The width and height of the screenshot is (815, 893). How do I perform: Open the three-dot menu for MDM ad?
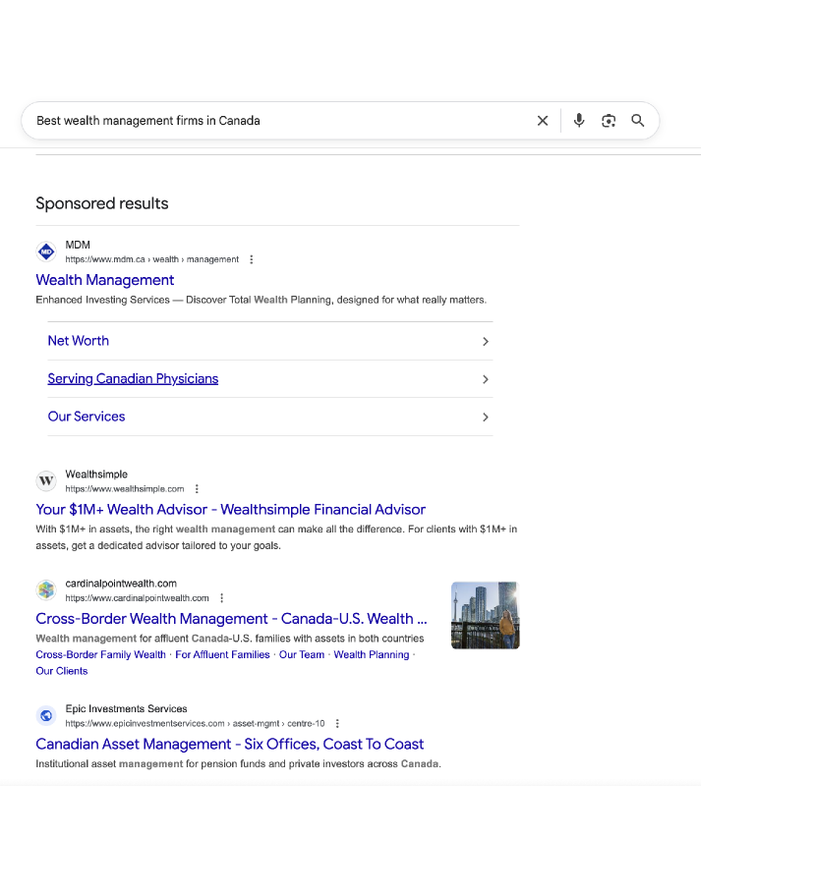tap(252, 259)
